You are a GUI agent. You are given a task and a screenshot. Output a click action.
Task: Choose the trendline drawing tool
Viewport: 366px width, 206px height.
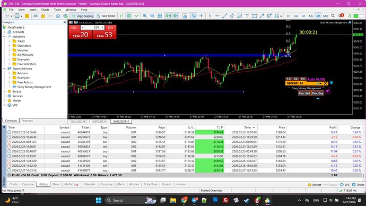click(224, 16)
